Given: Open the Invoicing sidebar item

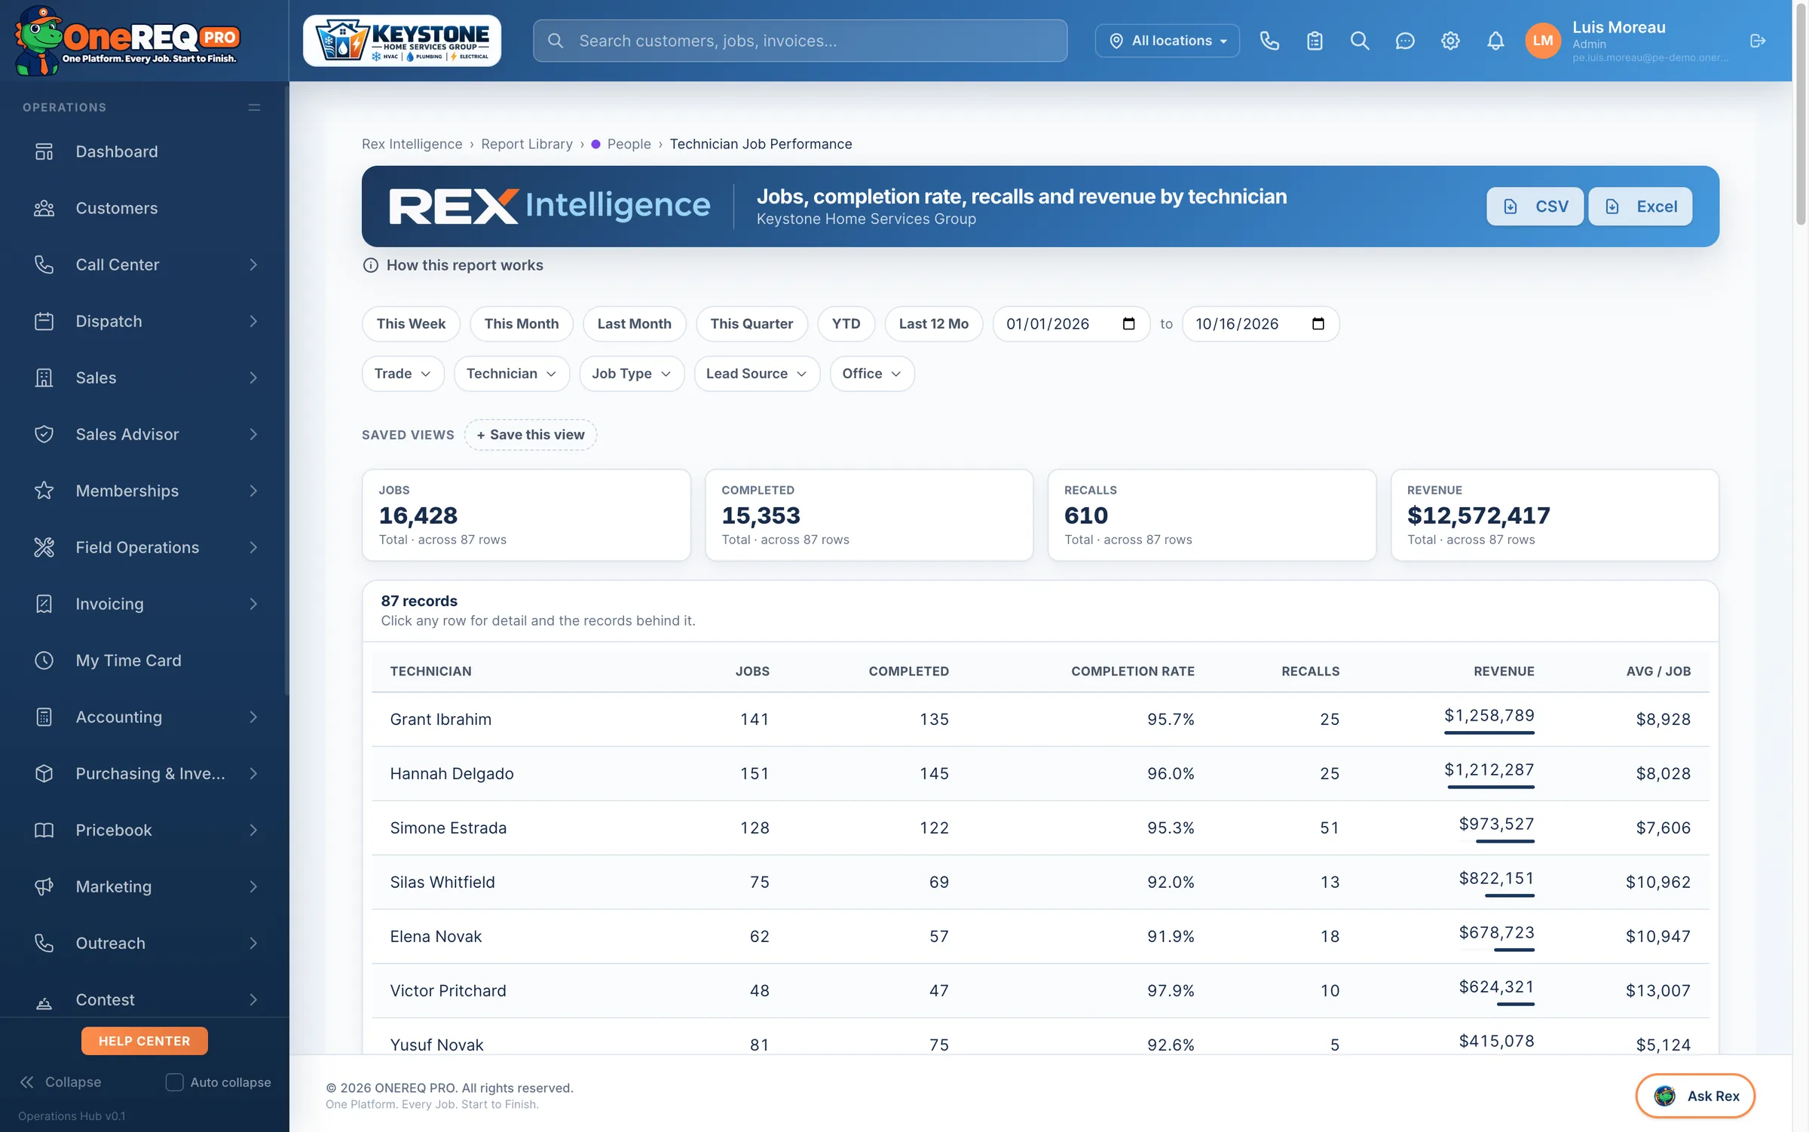Looking at the screenshot, I should (143, 604).
